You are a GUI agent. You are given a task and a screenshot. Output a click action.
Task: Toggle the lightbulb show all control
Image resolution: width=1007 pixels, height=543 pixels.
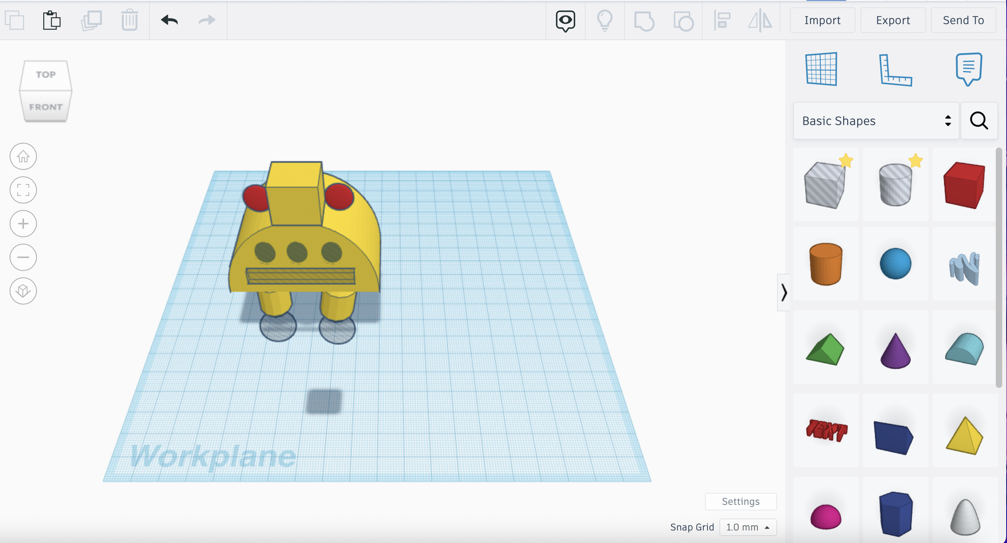point(604,20)
